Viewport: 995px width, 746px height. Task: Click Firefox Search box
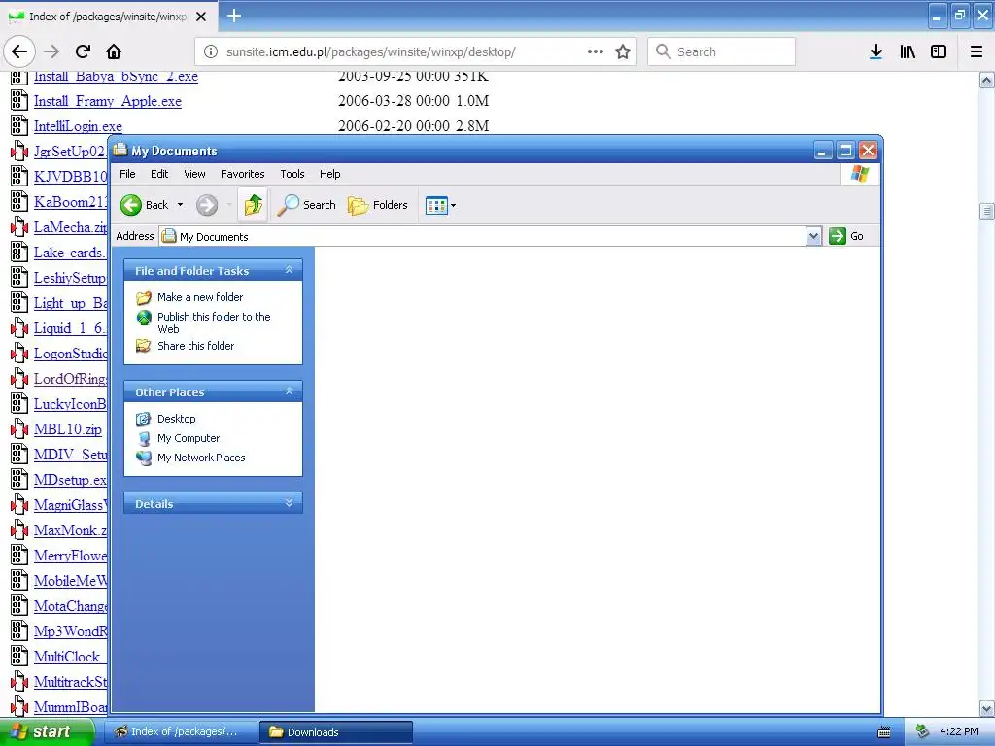(x=722, y=51)
